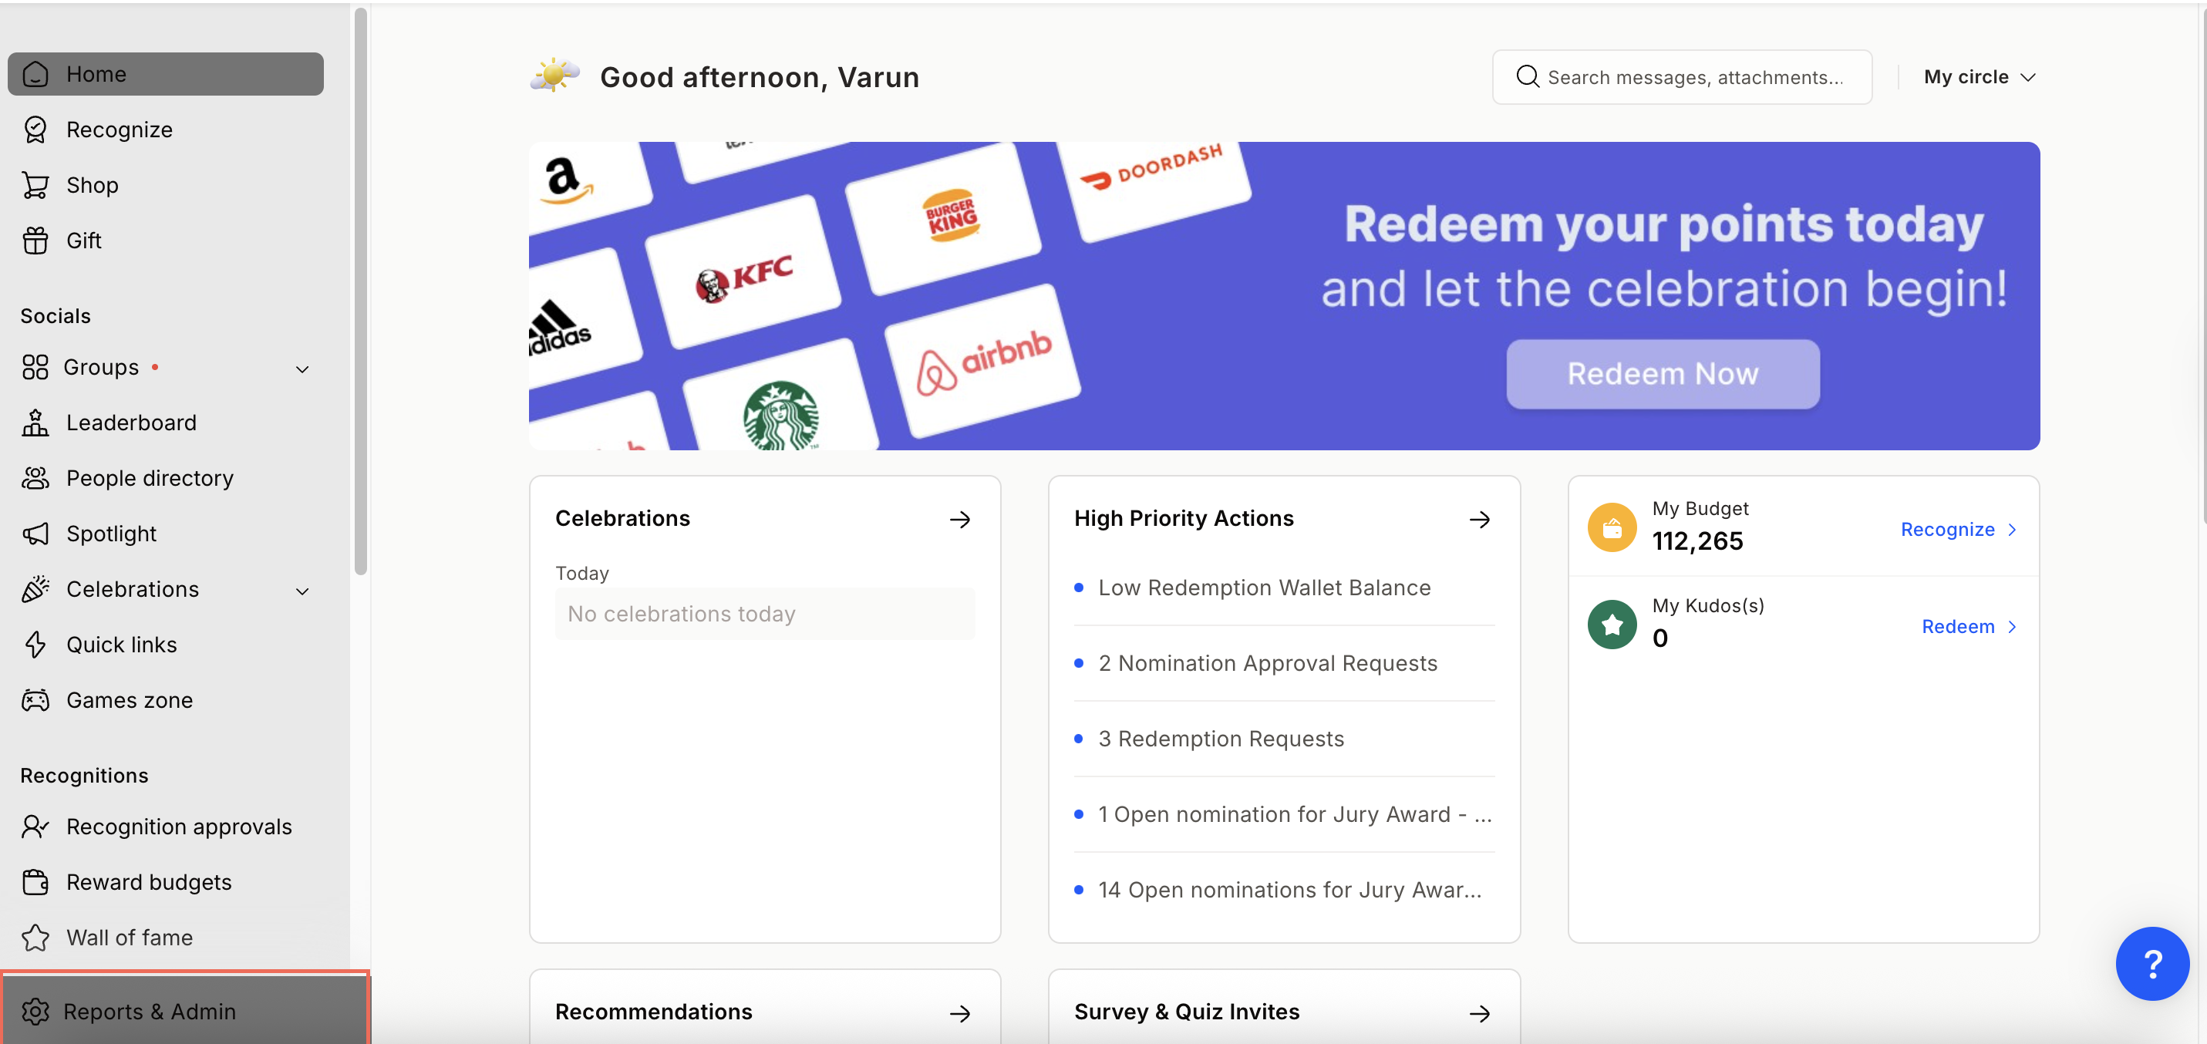Open Celebrations card via its arrow
The height and width of the screenshot is (1044, 2207).
(x=960, y=520)
